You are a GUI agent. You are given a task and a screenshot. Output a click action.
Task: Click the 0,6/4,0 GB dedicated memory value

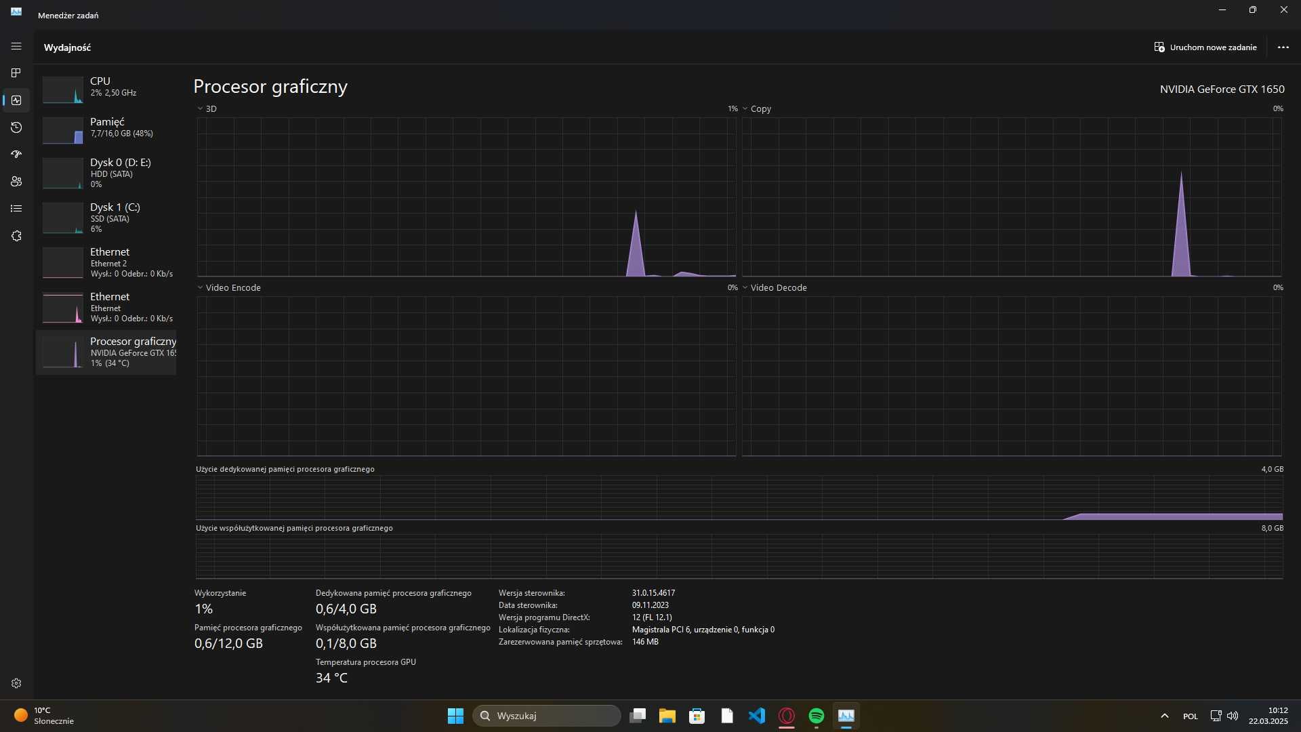pos(346,609)
